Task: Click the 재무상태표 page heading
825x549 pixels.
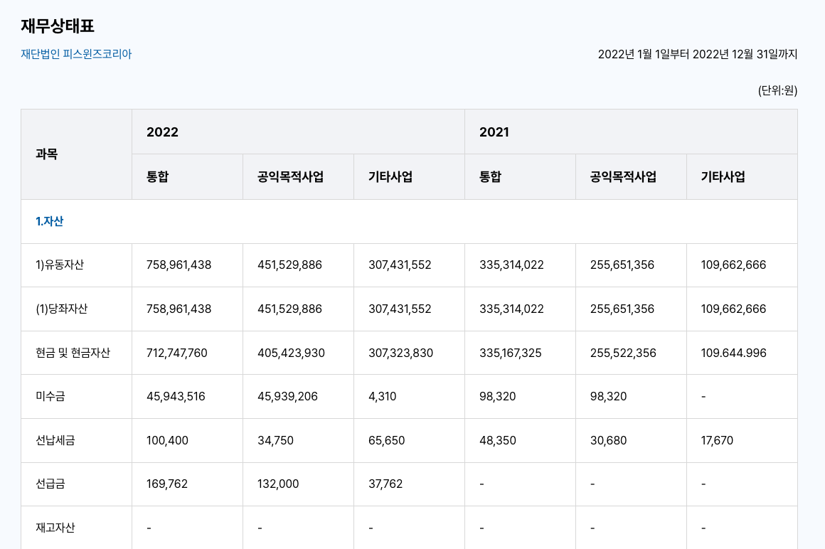Action: 58,26
